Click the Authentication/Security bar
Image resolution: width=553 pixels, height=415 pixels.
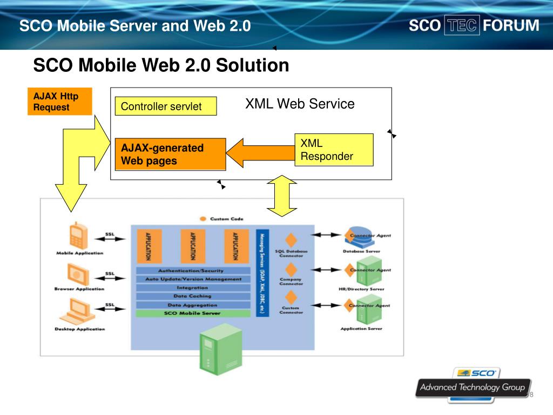point(193,271)
